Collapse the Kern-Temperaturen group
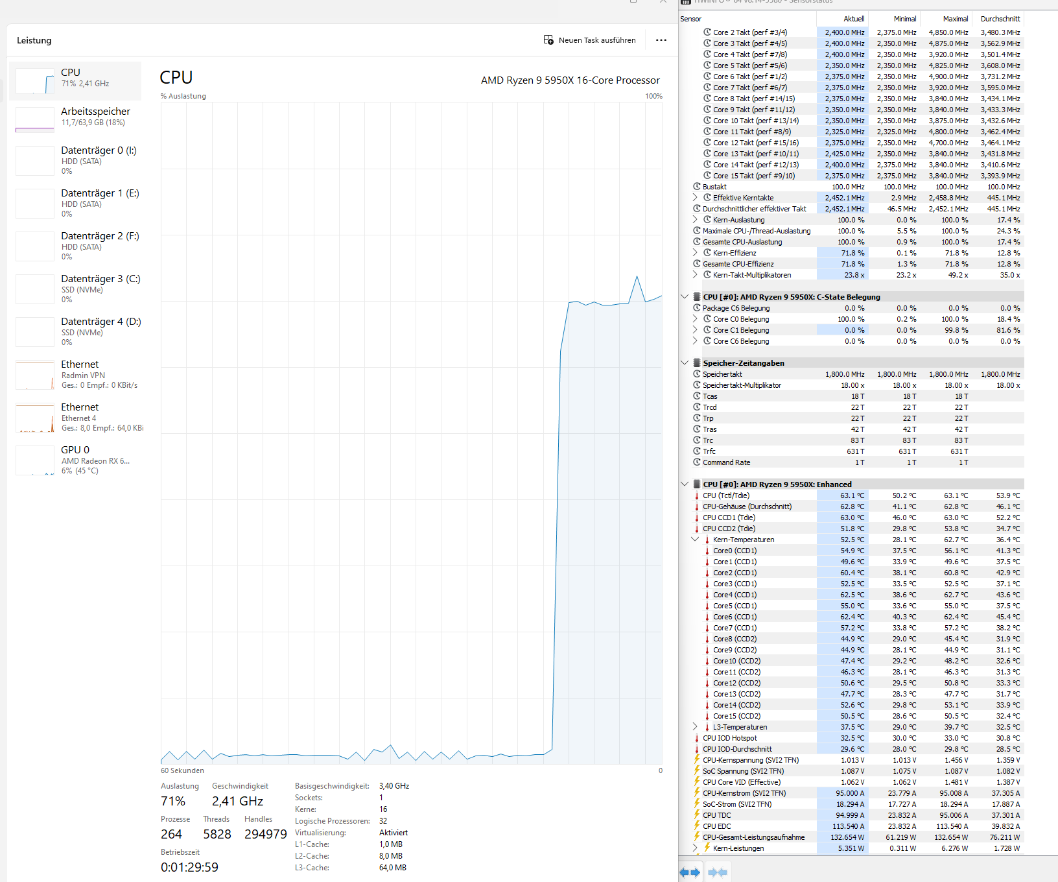The width and height of the screenshot is (1058, 882). click(695, 540)
